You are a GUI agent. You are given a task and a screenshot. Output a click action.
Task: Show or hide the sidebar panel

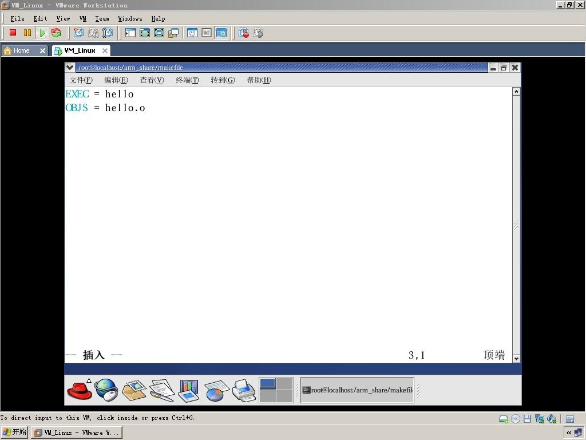[130, 33]
